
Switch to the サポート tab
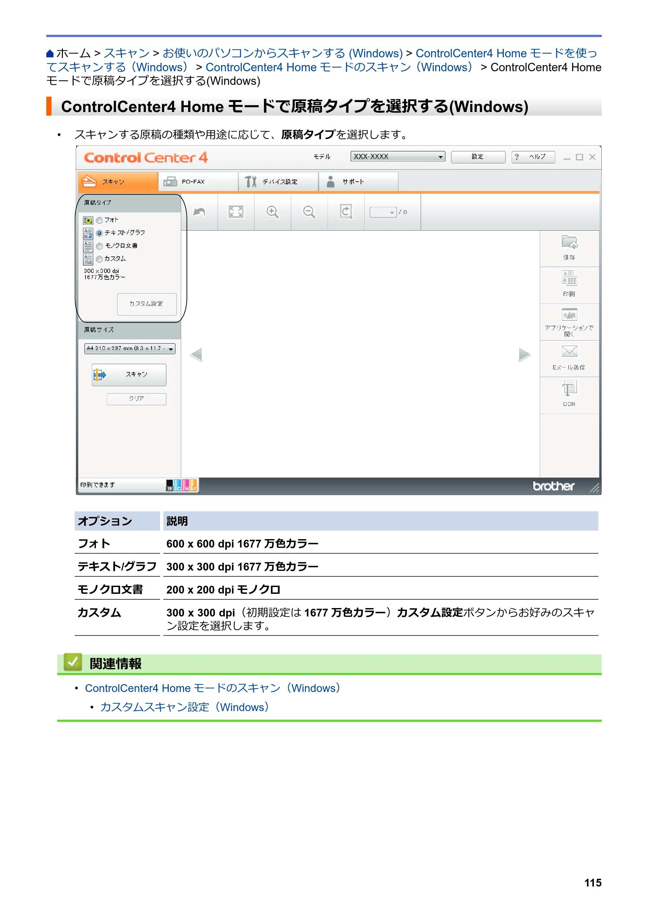pos(359,182)
